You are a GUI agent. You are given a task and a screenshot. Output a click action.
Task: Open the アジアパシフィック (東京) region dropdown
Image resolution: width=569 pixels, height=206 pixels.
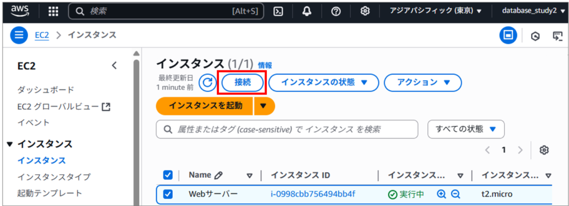click(x=436, y=11)
